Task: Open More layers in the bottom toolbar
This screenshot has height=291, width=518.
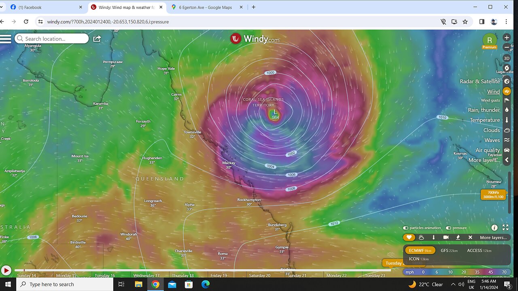Action: point(493,238)
